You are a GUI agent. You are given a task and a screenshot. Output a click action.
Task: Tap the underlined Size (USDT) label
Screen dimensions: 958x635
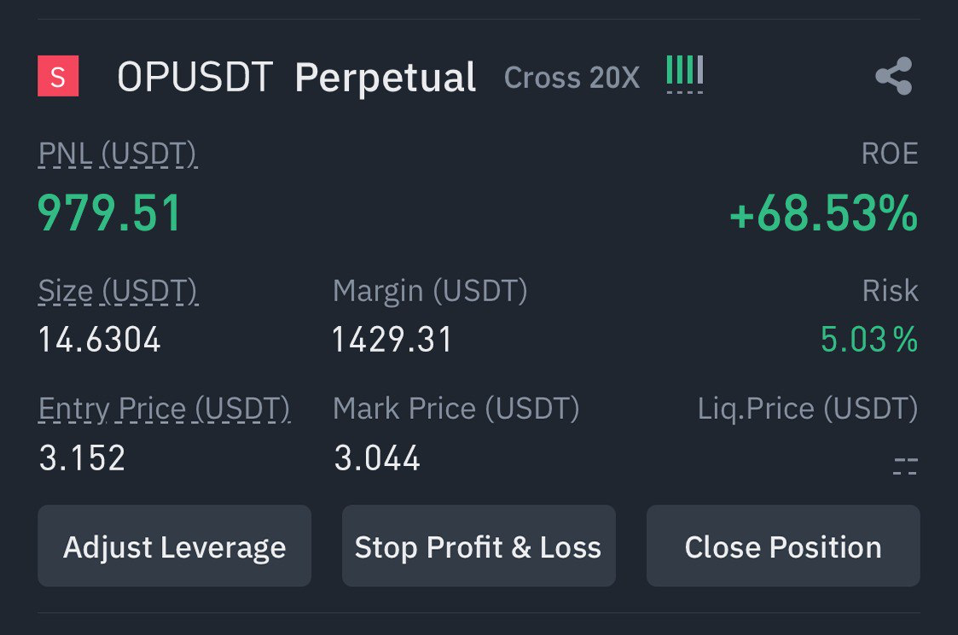[118, 291]
